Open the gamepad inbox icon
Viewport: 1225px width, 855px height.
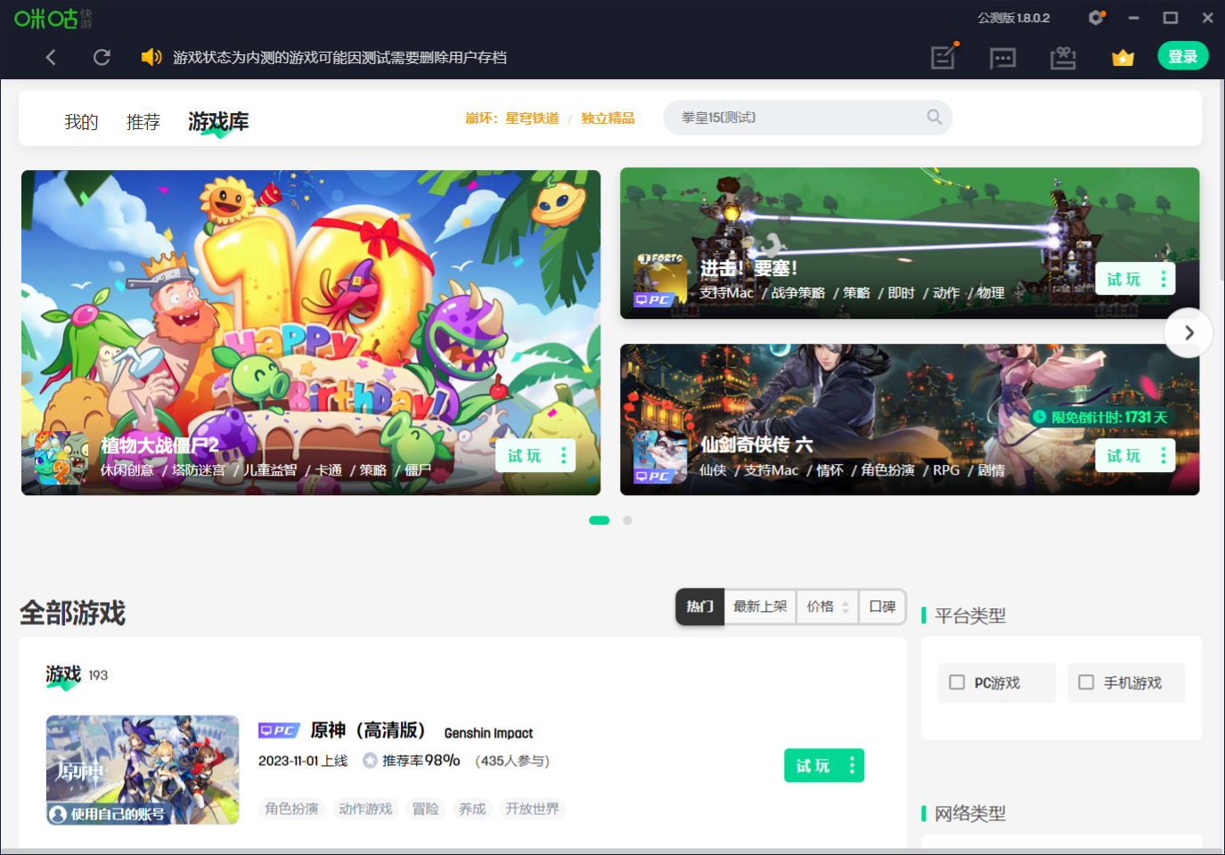(x=1063, y=58)
